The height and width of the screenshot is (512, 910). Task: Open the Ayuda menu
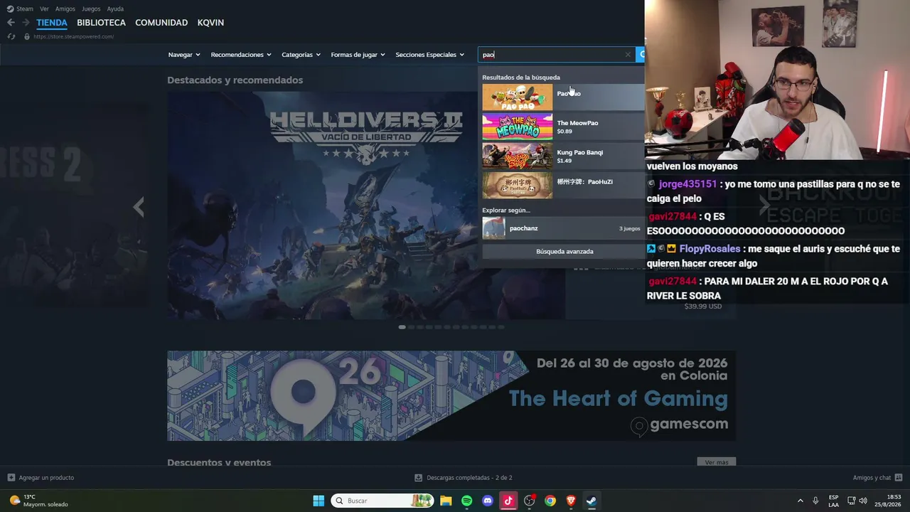[115, 9]
